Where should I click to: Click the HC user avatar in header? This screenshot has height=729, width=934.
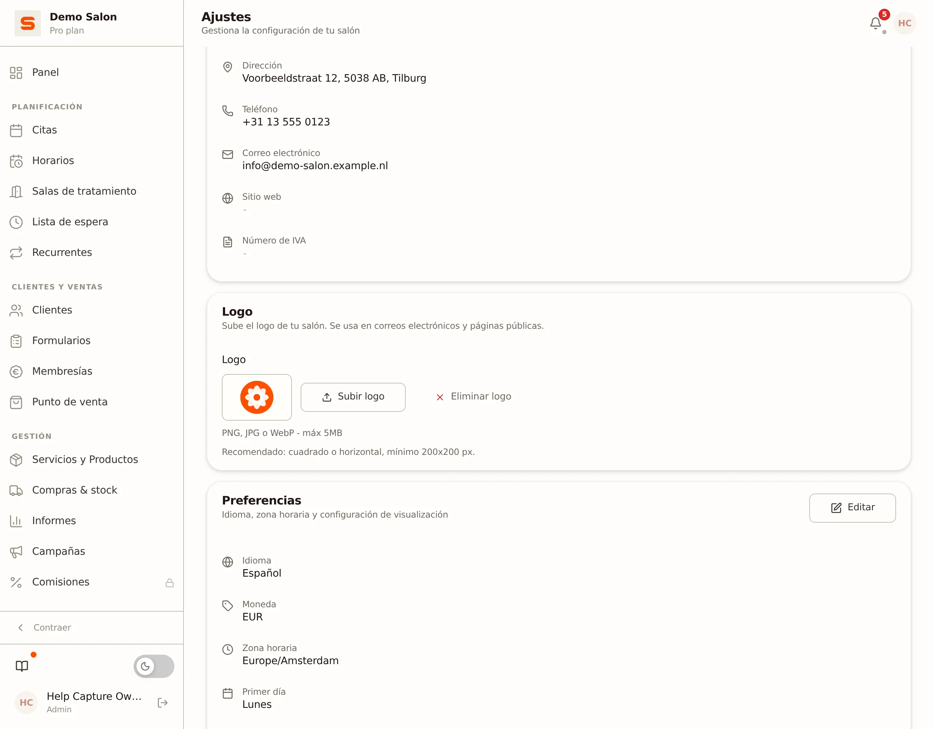(x=904, y=23)
